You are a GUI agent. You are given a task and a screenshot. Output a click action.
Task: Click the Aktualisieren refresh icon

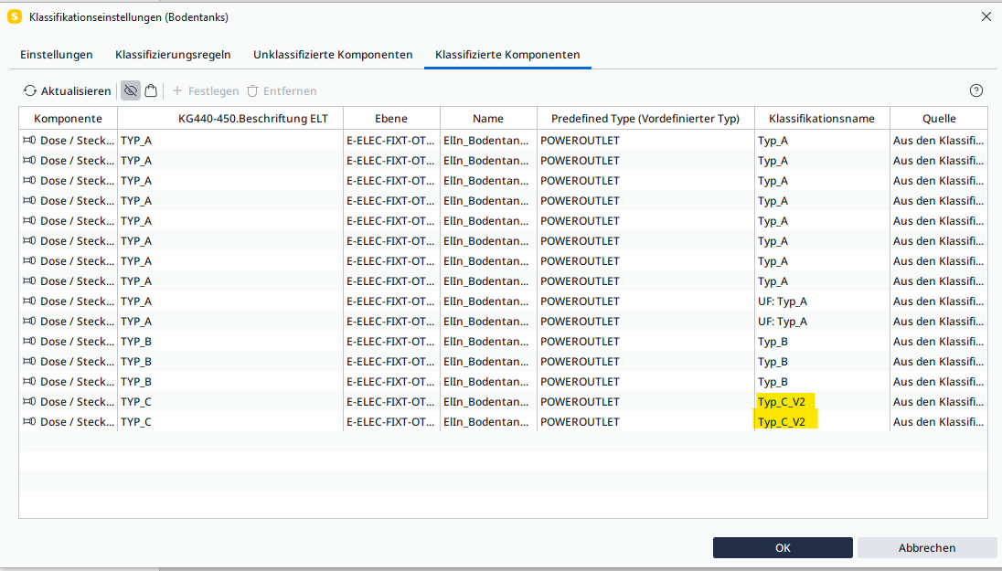[30, 91]
